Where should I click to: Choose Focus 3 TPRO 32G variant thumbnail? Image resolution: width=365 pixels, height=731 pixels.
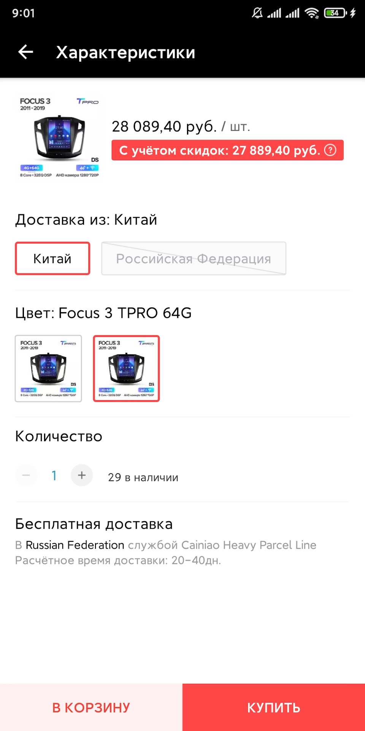point(48,368)
